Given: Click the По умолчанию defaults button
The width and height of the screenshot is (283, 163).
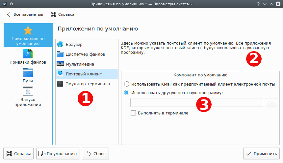Looking at the screenshot, I should point(58,153).
